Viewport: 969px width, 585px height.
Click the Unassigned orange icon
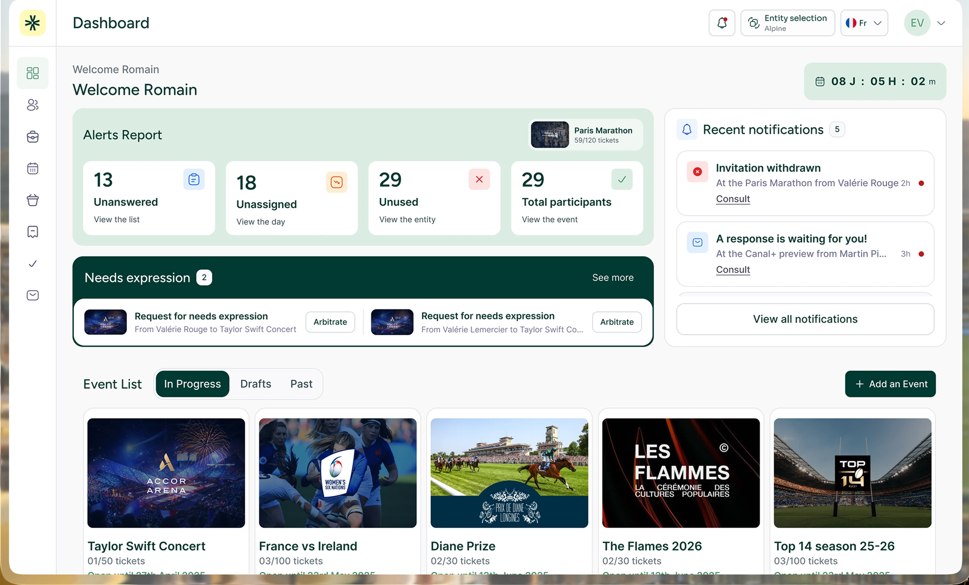point(336,182)
